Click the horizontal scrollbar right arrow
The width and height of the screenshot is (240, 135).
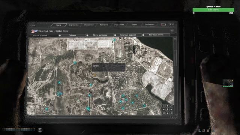point(172,117)
